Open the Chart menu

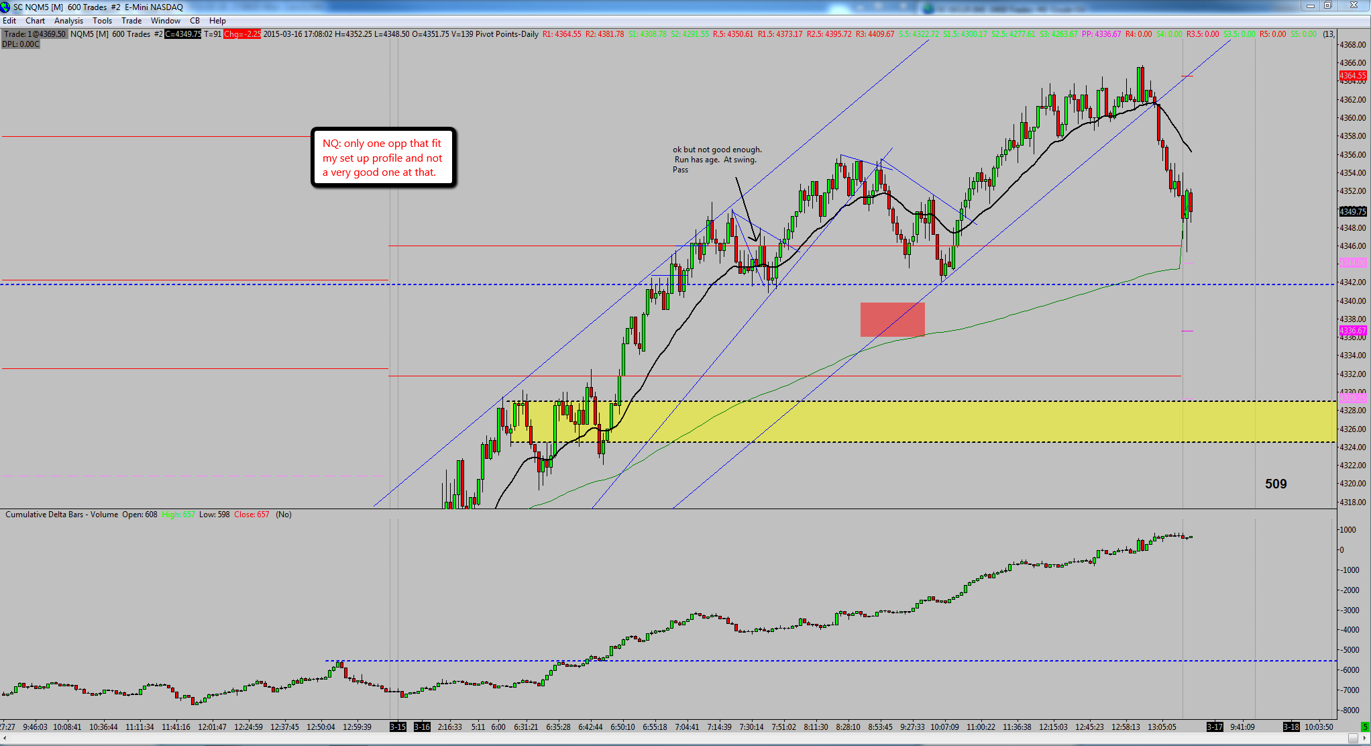coord(36,21)
